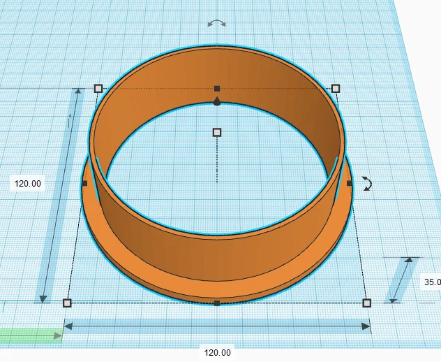Click the white height handle above center
441x362 pixels.
(217, 132)
